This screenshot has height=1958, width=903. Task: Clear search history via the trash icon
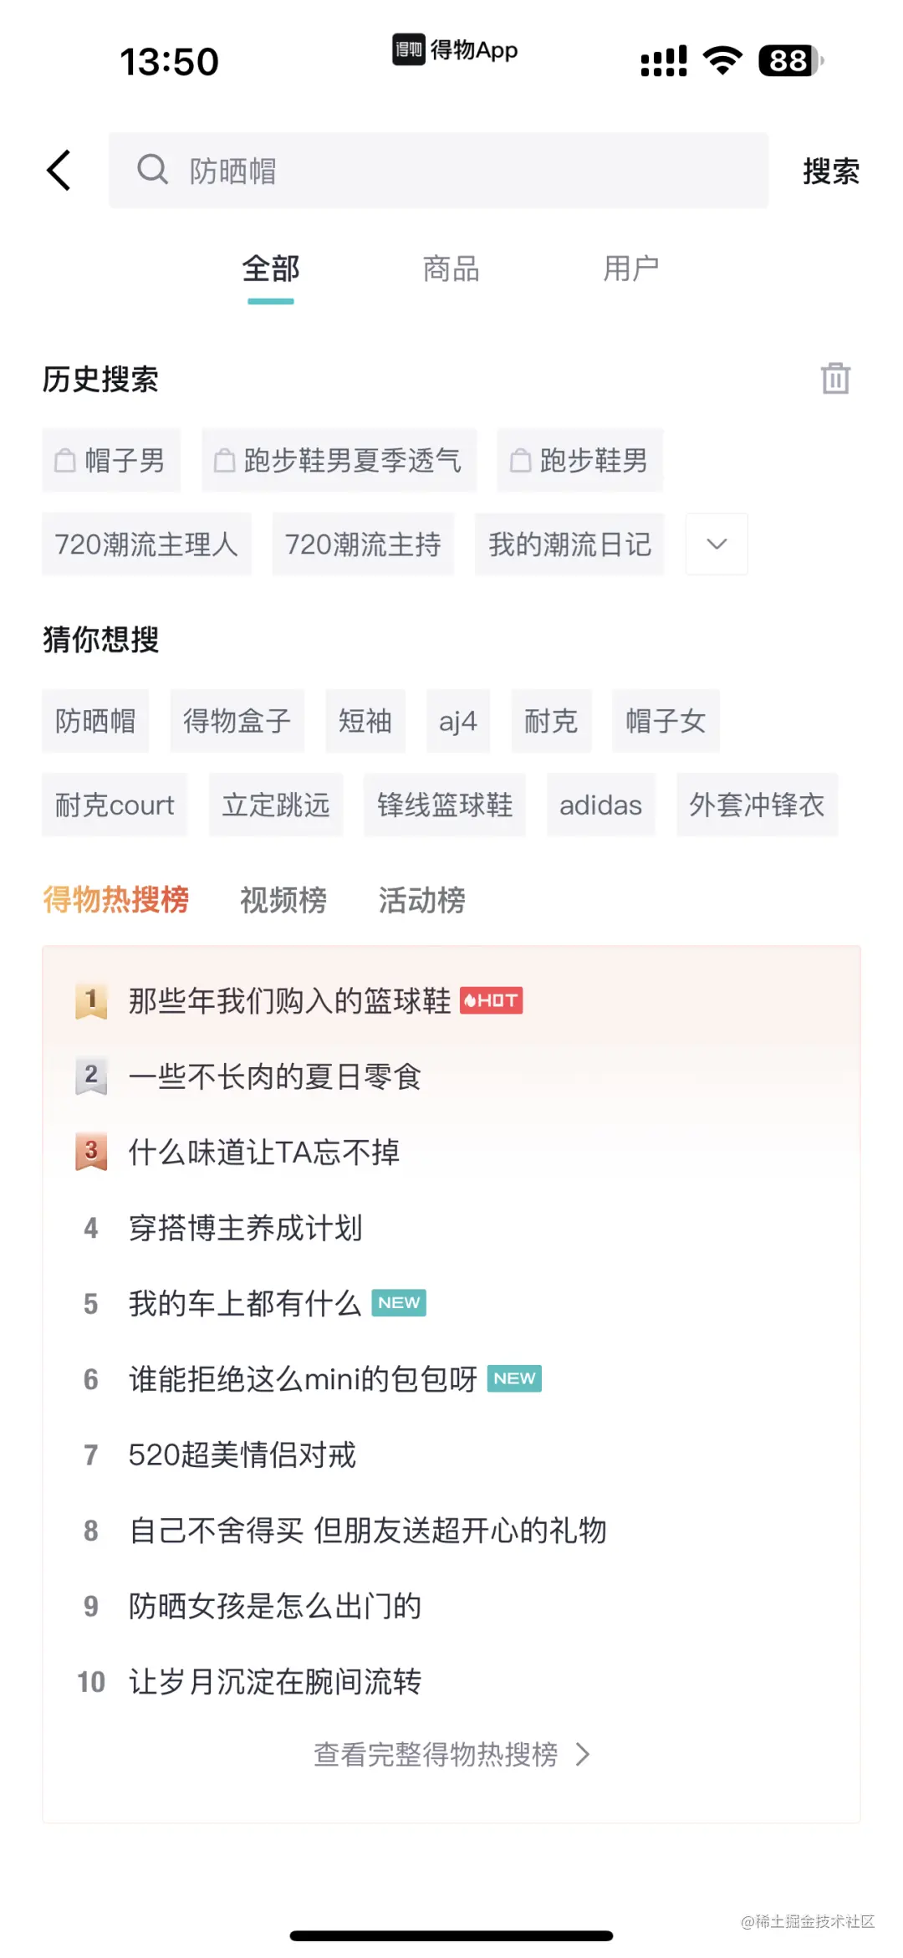point(835,379)
